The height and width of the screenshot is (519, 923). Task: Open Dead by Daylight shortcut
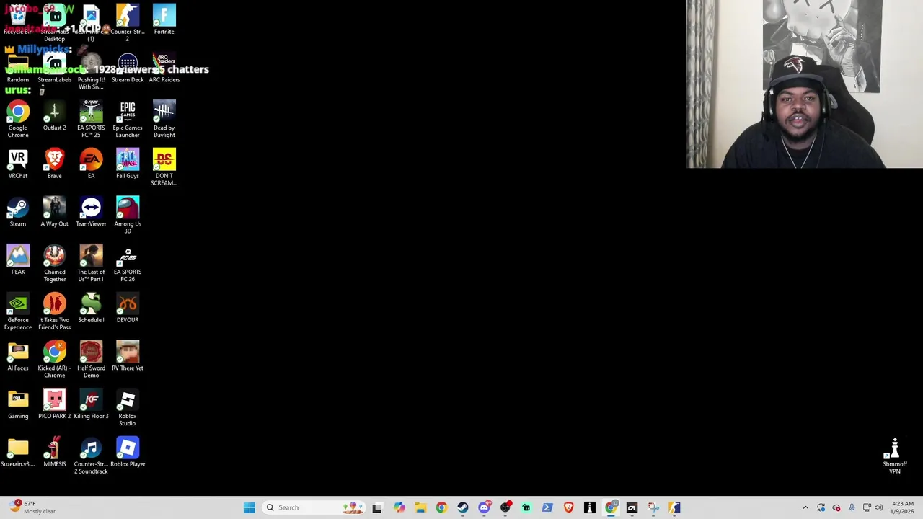tap(164, 120)
